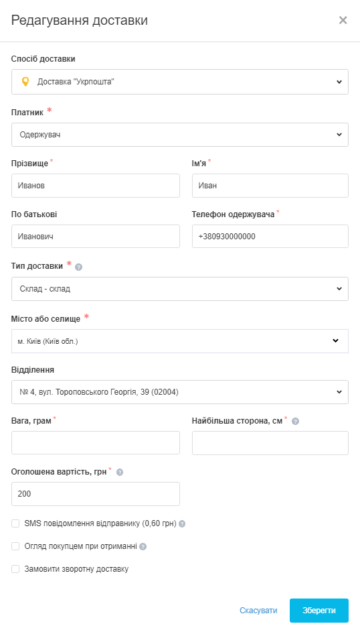This screenshot has height=626, width=360.
Task: Open the Відділення dropdown list
Action: (180, 392)
